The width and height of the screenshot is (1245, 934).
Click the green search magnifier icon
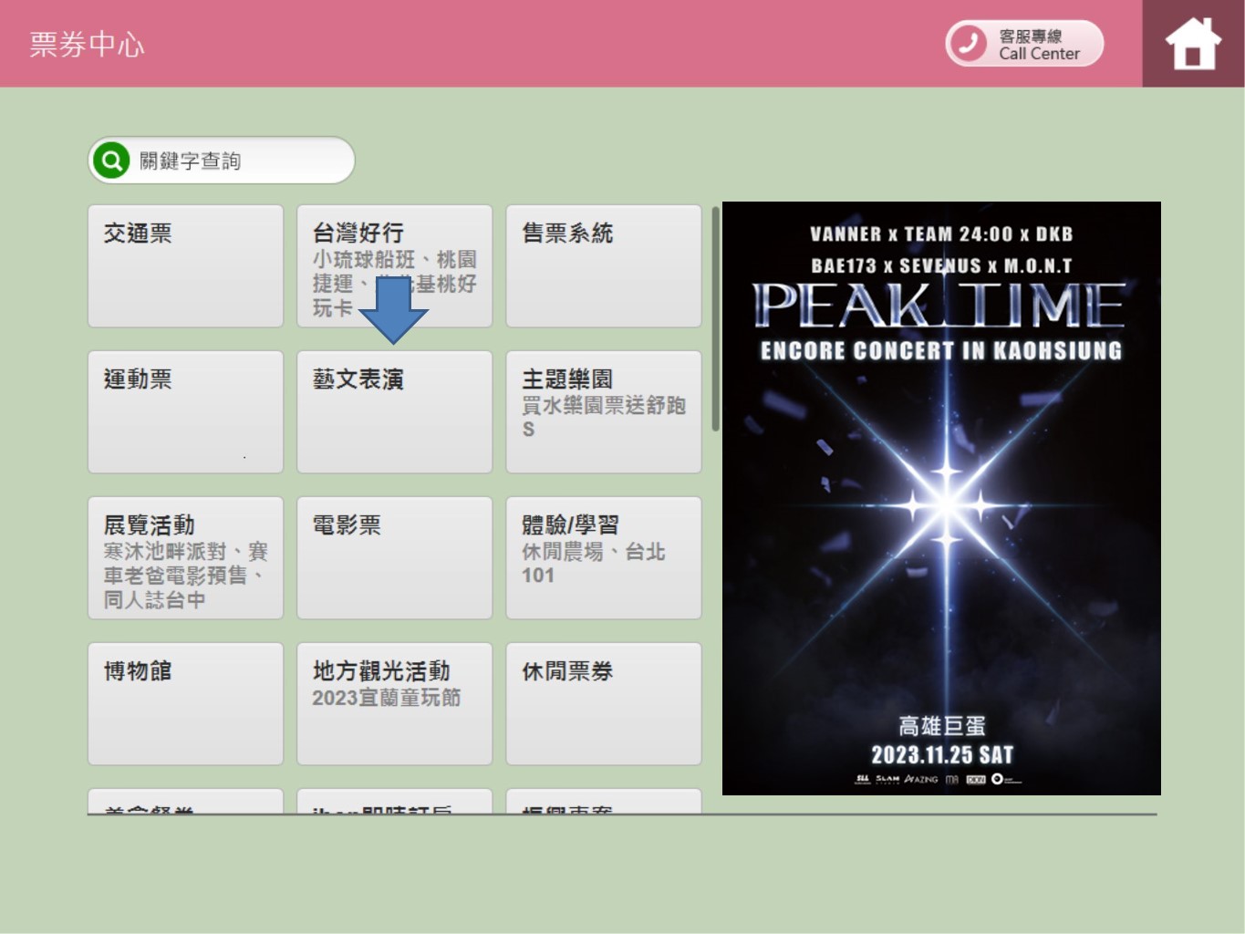111,161
